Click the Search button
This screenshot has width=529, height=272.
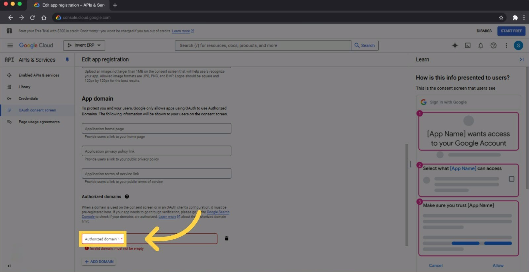[x=365, y=45]
